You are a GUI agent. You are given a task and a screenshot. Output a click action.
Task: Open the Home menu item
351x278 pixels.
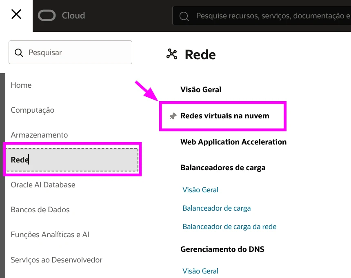click(x=21, y=85)
